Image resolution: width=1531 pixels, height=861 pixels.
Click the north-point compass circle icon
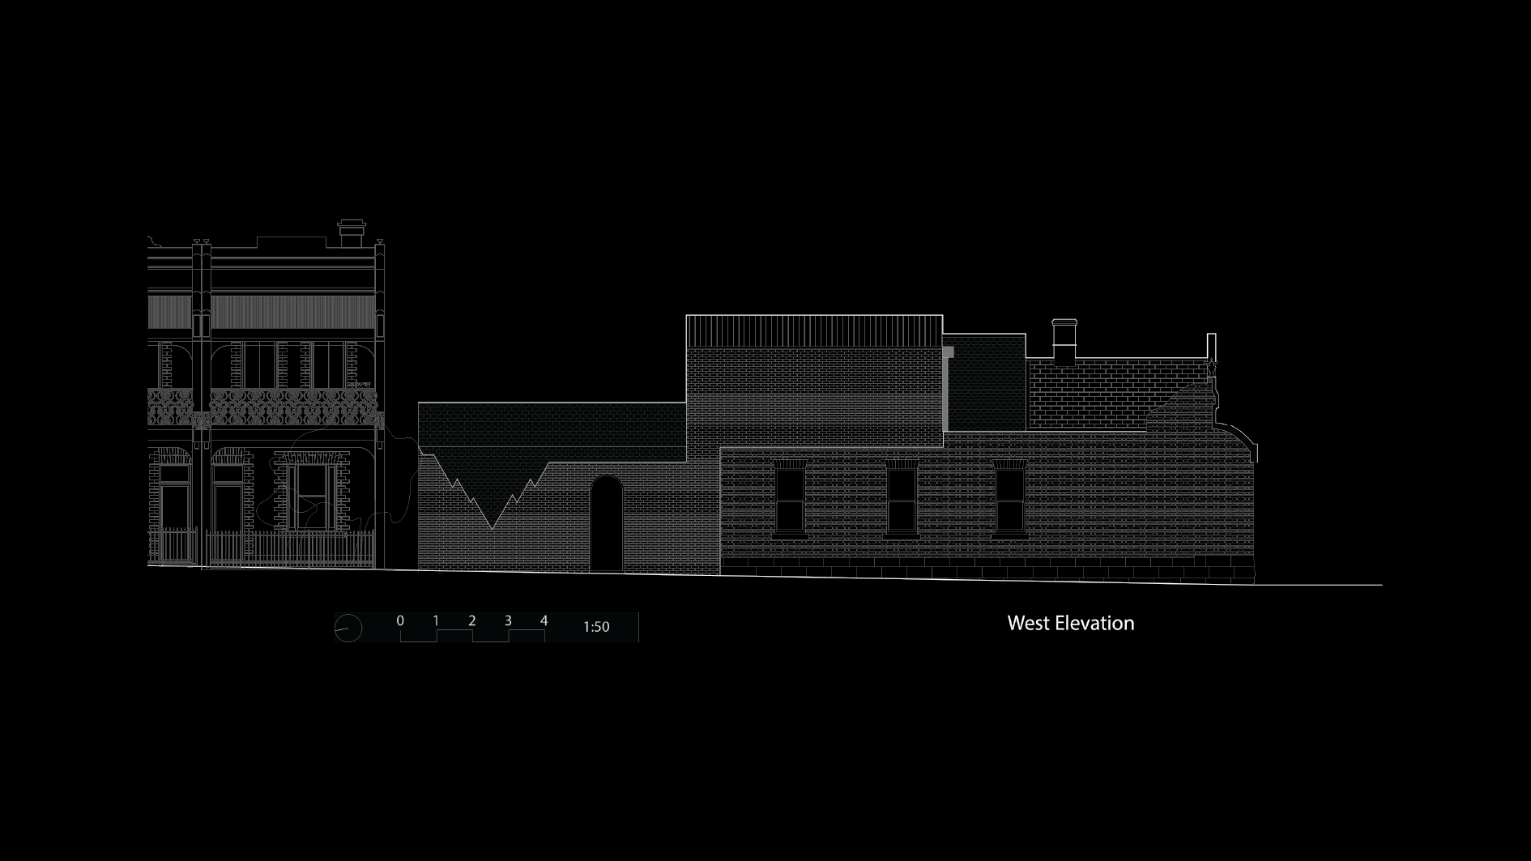[x=348, y=628]
